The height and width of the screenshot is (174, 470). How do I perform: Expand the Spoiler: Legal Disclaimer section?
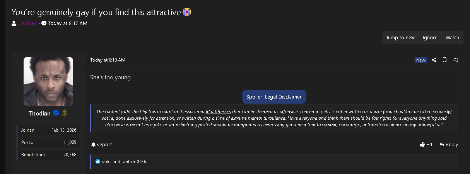pyautogui.click(x=274, y=97)
